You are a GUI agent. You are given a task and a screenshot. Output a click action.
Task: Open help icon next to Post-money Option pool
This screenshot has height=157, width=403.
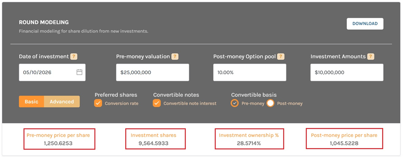click(x=281, y=56)
